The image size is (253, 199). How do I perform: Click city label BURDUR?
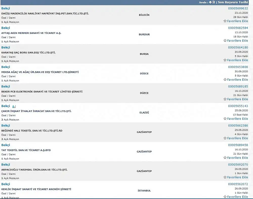click(x=144, y=34)
